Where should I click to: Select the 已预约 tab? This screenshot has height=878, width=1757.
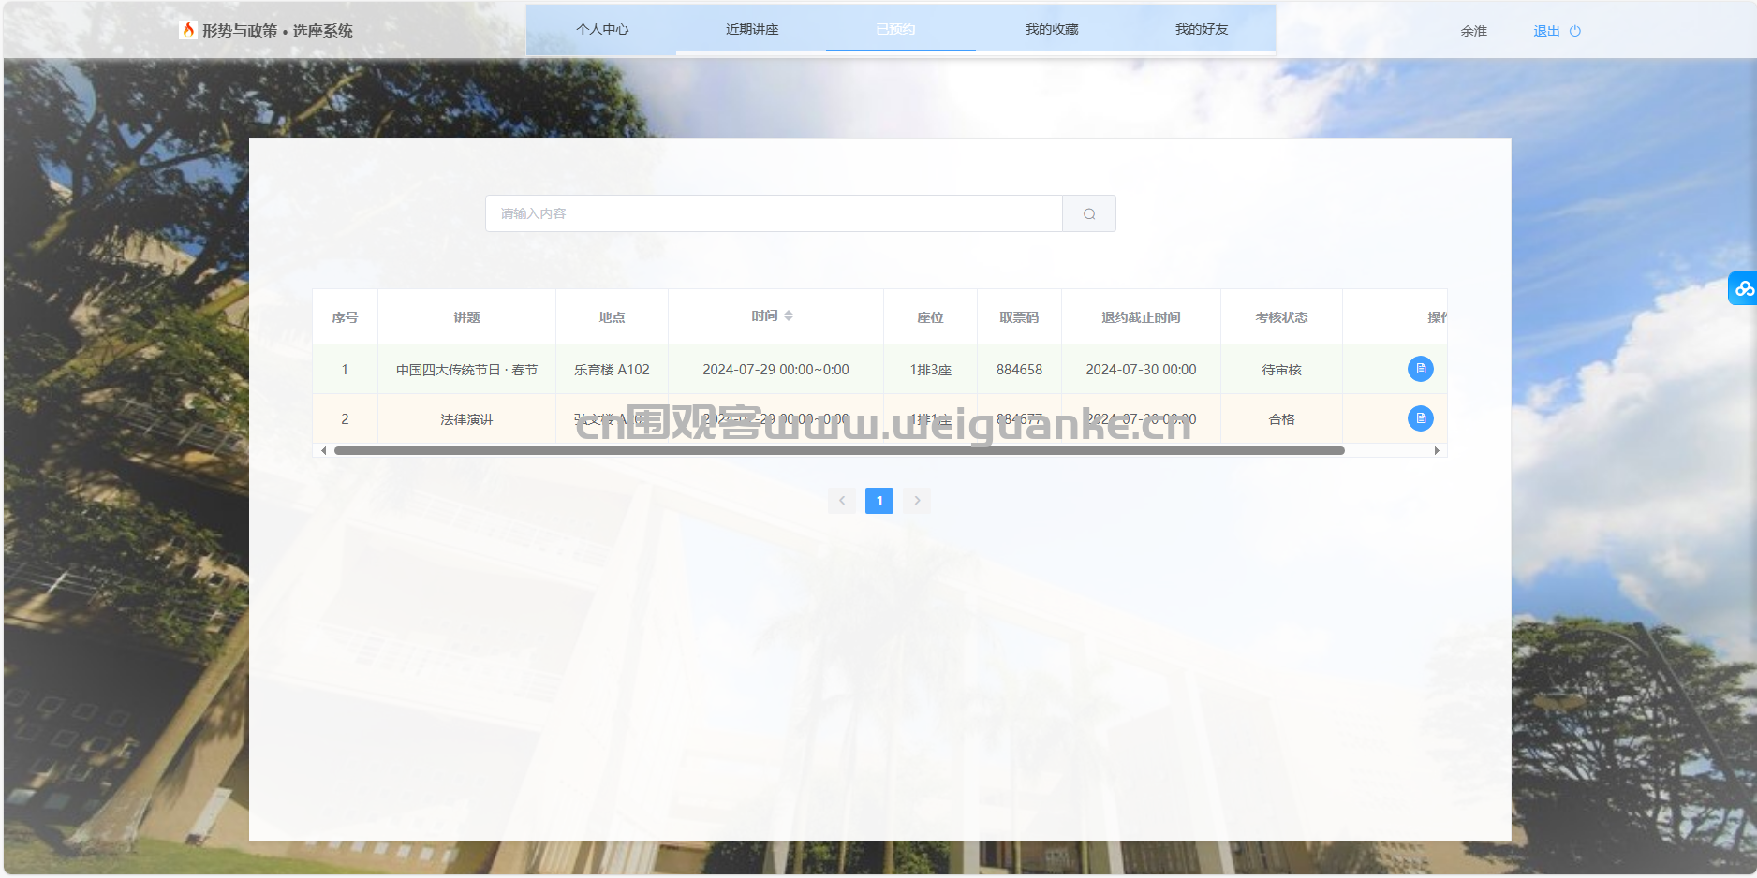(x=895, y=30)
